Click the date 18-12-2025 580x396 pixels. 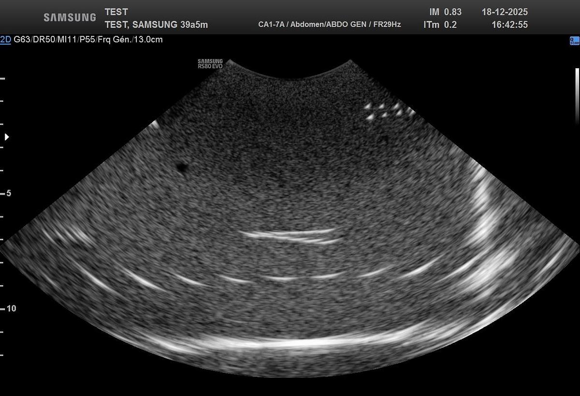point(504,12)
